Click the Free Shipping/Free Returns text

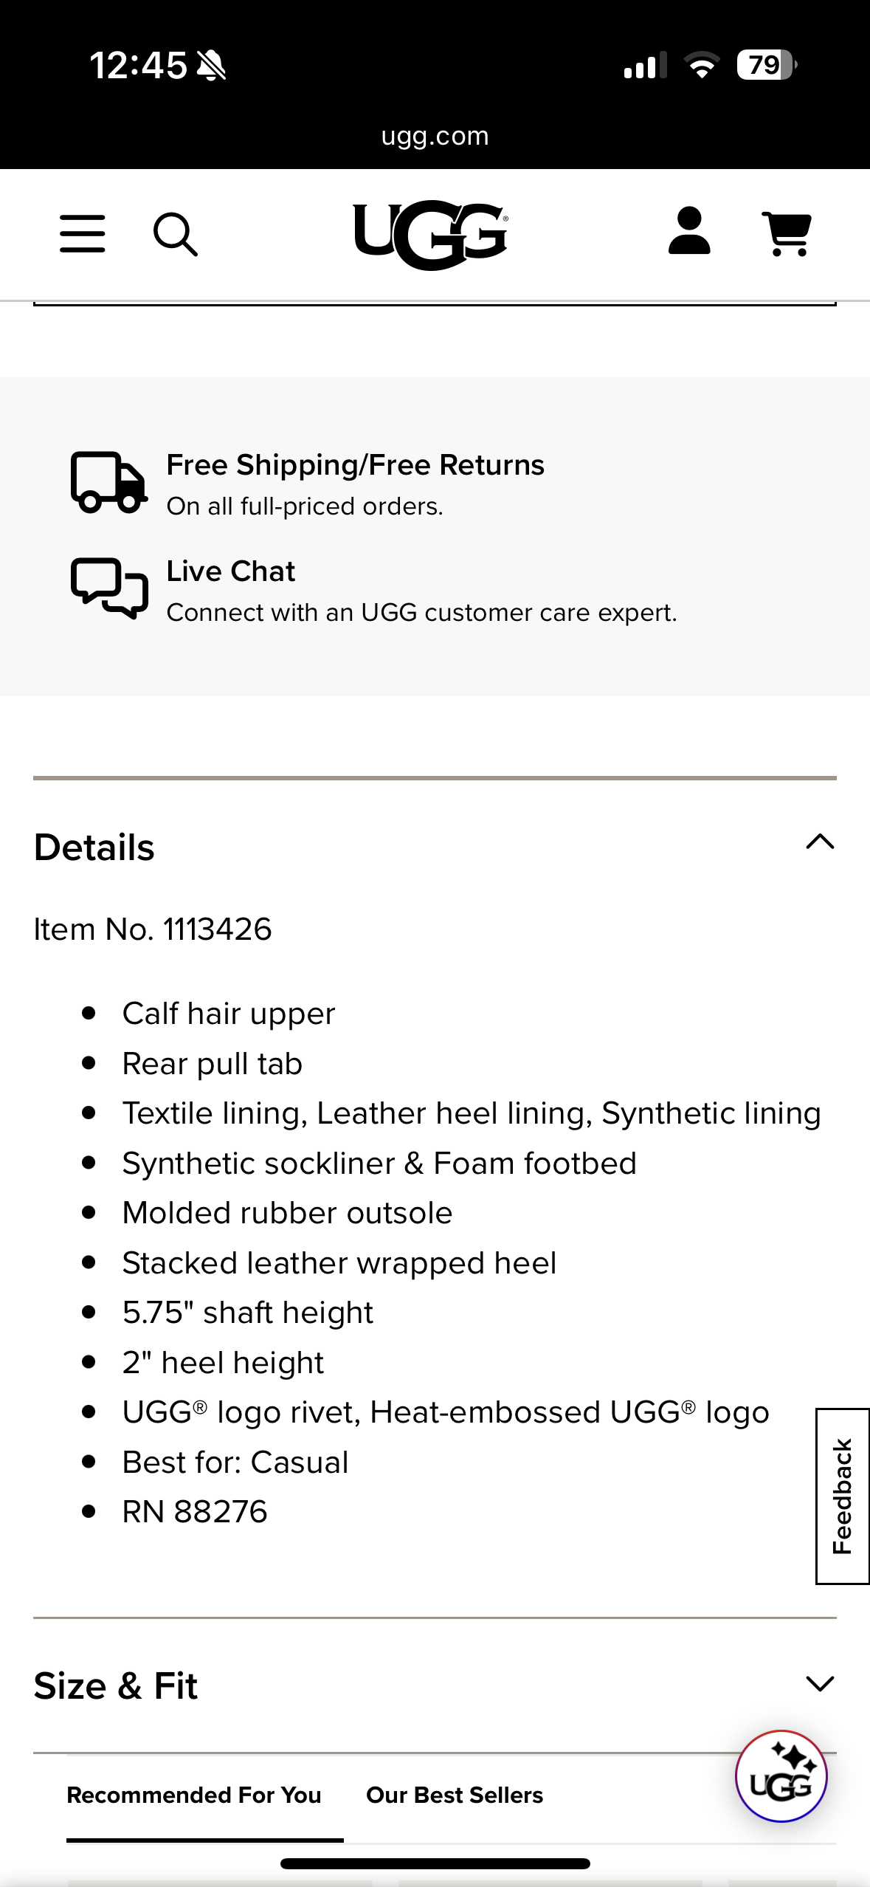(355, 464)
